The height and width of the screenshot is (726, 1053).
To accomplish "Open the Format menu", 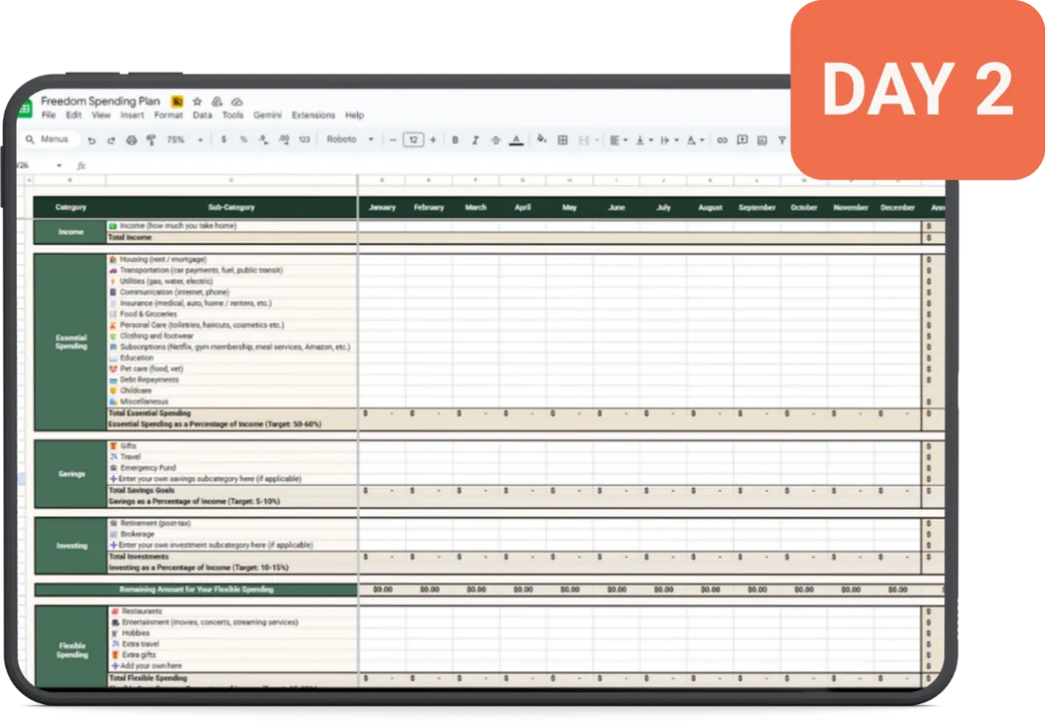I will (x=168, y=115).
